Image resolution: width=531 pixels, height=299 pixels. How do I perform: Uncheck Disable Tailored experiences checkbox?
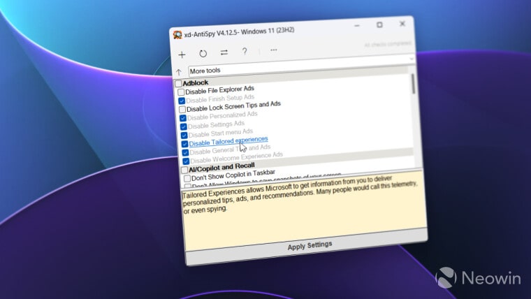[184, 144]
